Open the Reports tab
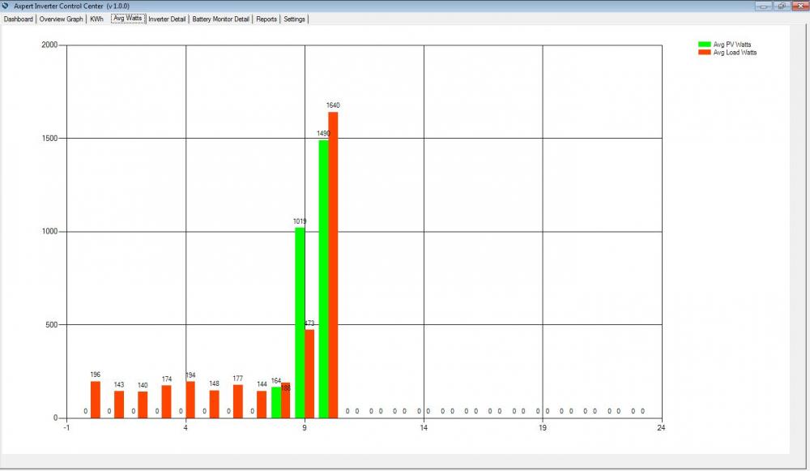Image resolution: width=810 pixels, height=471 pixels. coord(266,19)
